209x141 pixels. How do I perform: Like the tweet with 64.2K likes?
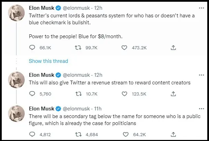(x=124, y=134)
